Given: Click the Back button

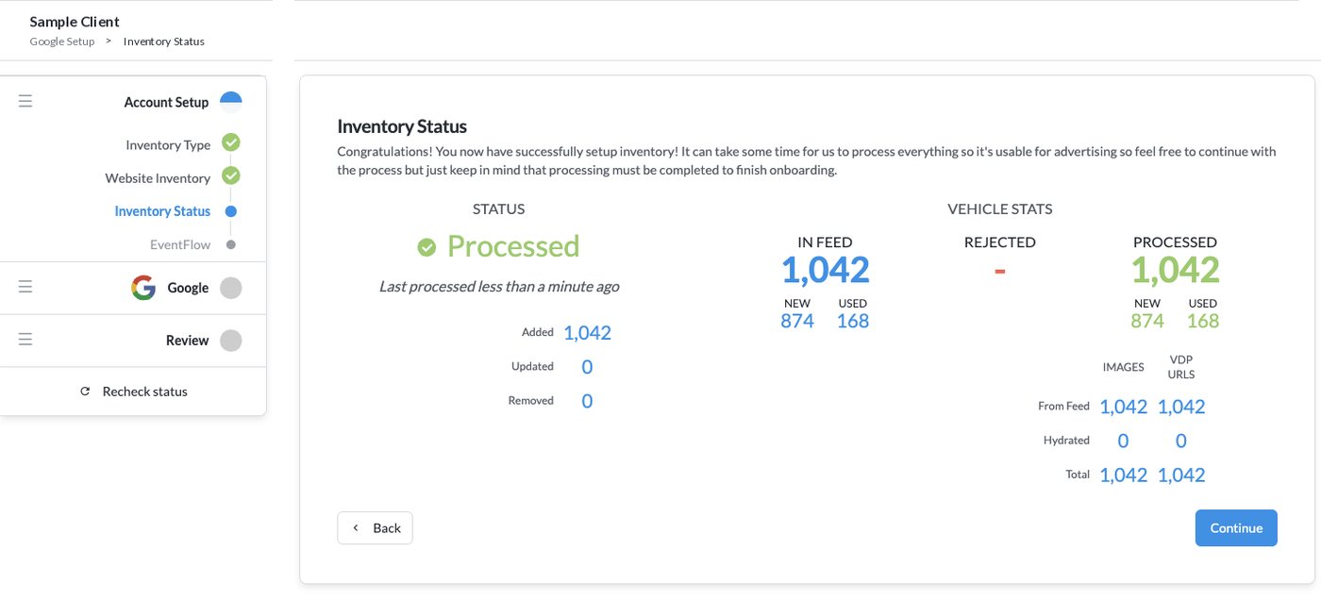Looking at the screenshot, I should (375, 528).
